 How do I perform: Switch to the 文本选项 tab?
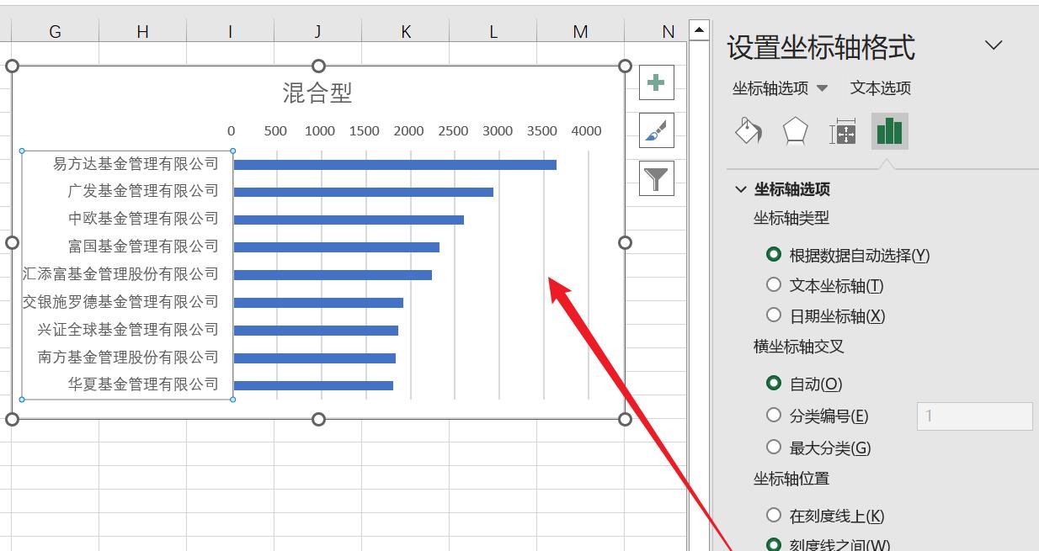point(881,87)
